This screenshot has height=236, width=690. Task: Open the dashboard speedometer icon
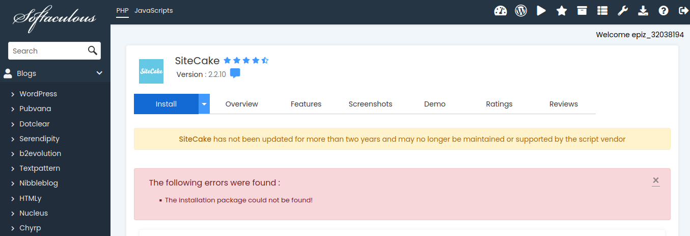[x=501, y=11]
